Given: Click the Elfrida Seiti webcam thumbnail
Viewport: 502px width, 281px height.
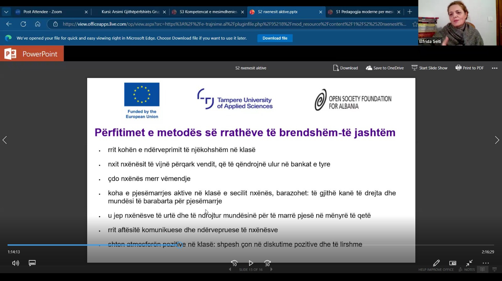Looking at the screenshot, I should tap(460, 23).
